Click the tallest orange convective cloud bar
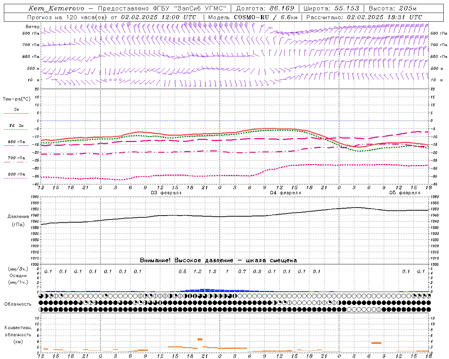 point(200,339)
